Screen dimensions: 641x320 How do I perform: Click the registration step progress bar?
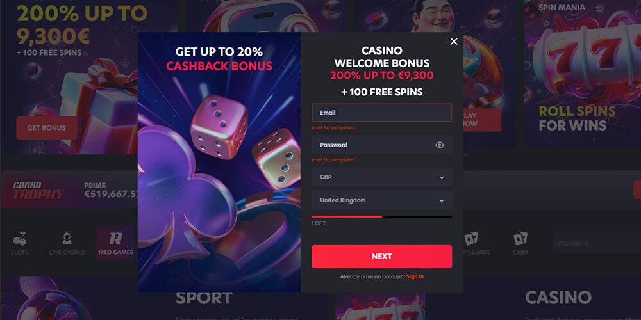click(x=382, y=217)
